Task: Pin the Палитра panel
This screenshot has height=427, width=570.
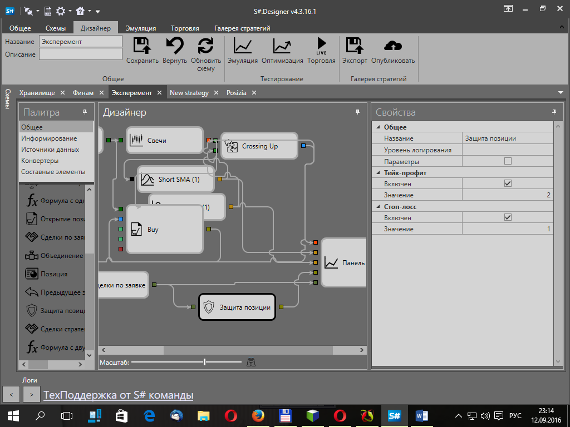Action: (x=85, y=112)
